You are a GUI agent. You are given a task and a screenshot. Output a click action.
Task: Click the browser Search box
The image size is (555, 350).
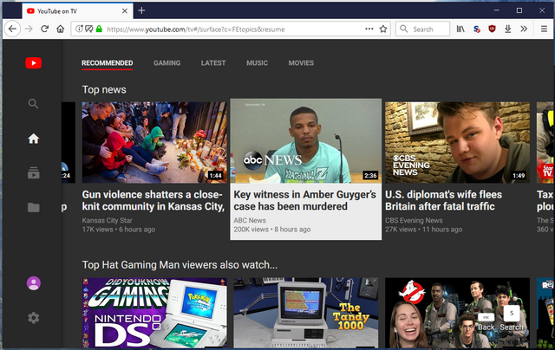tap(422, 29)
